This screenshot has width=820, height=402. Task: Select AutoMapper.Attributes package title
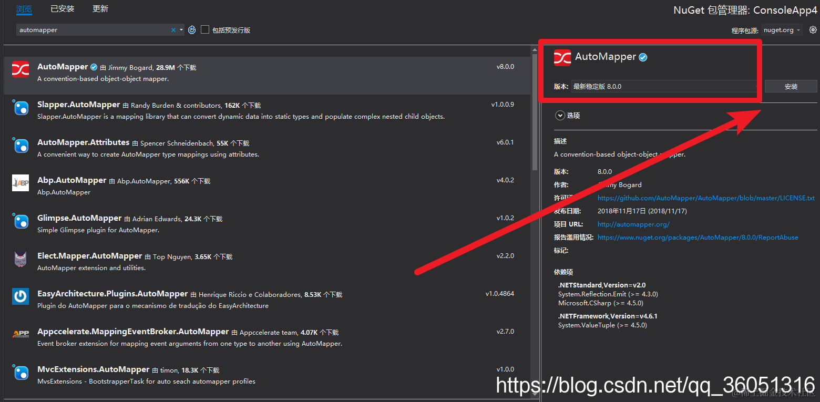click(x=83, y=142)
